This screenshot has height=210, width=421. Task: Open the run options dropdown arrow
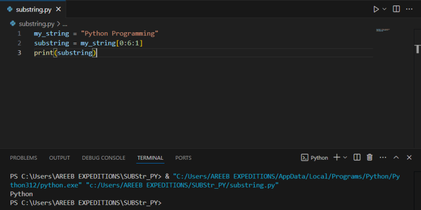click(x=384, y=9)
